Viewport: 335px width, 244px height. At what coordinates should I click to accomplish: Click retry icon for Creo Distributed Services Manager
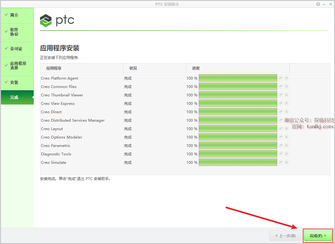(281, 120)
